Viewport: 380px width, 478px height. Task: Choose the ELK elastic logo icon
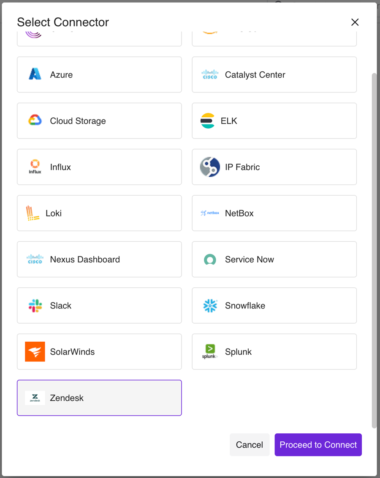tap(208, 121)
